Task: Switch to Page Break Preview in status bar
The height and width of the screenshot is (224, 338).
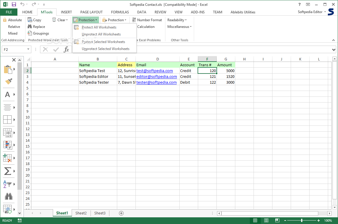Action: [277, 220]
